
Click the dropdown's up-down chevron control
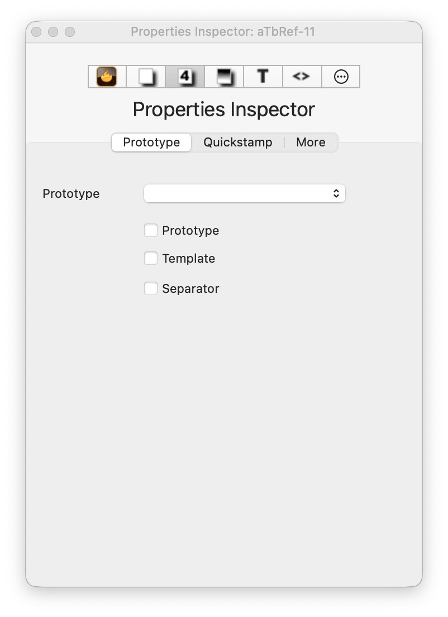pyautogui.click(x=336, y=193)
